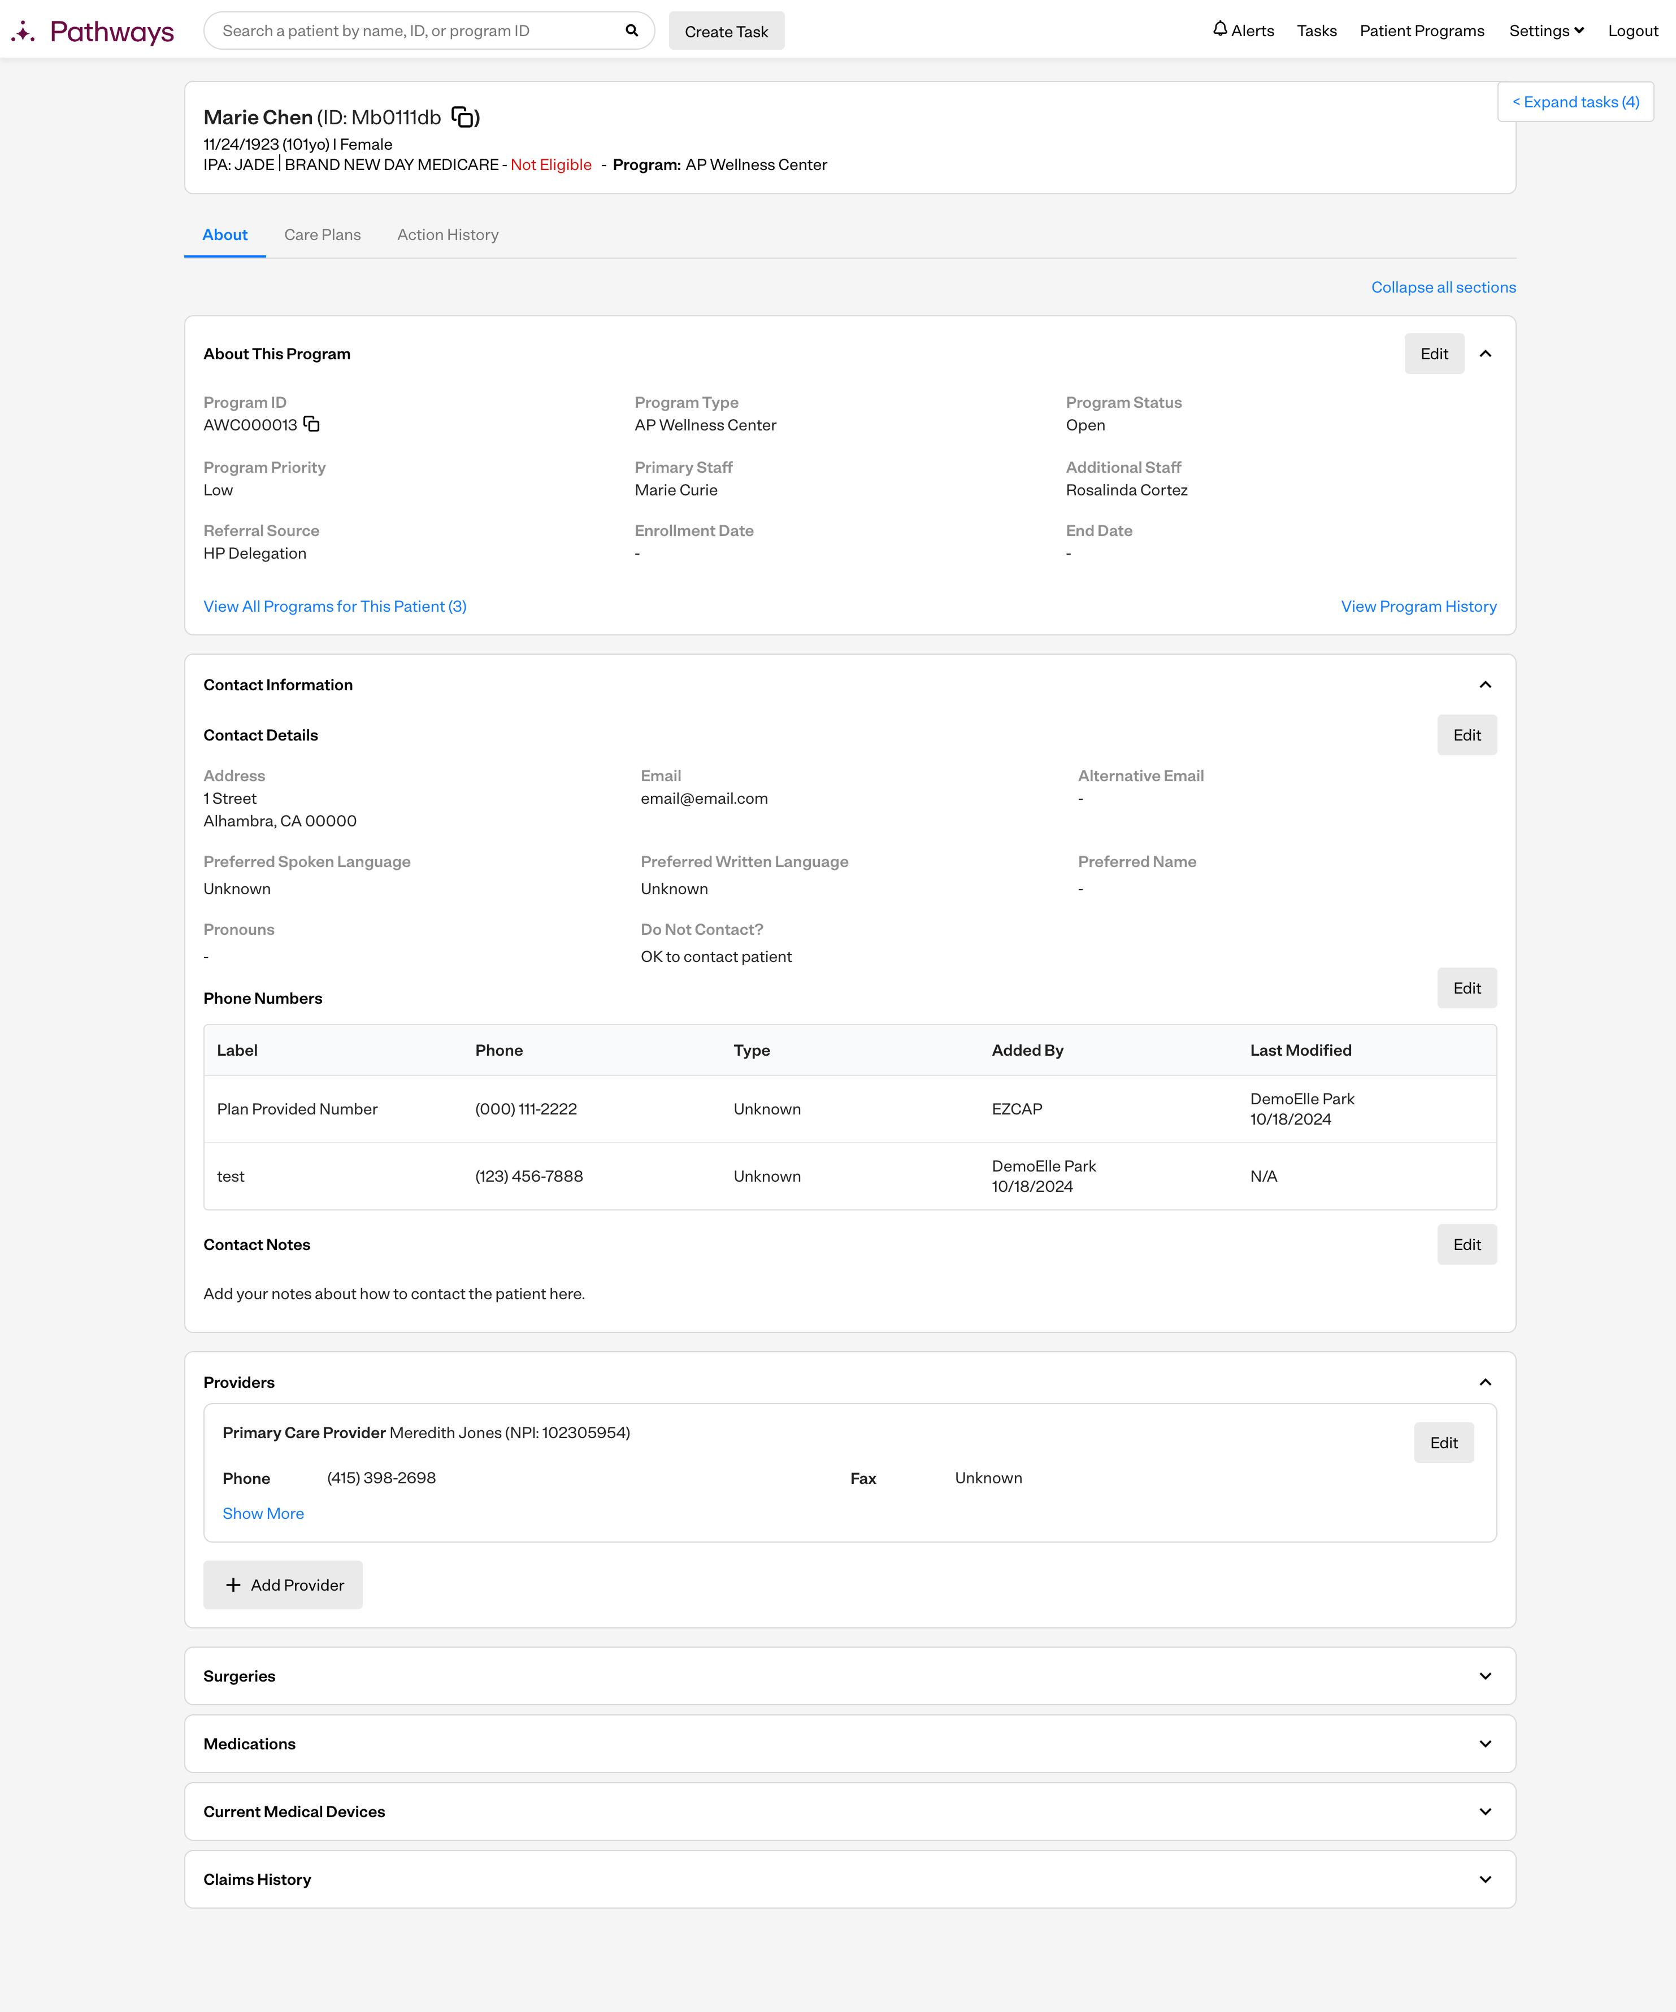Viewport: 1676px width, 2012px height.
Task: Open Action History tab
Action: click(x=448, y=235)
